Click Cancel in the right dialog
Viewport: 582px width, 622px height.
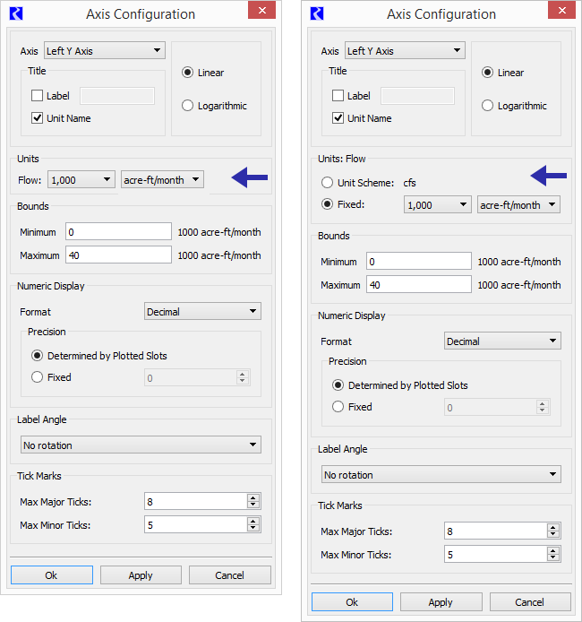coord(530,602)
